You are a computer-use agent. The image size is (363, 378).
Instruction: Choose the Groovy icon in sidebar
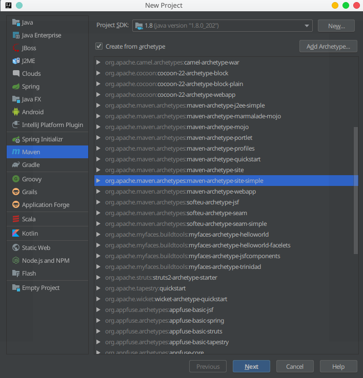(x=16, y=179)
